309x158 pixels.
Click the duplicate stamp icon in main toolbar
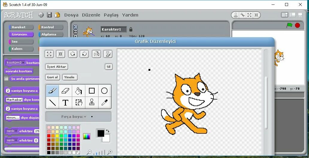coord(236,15)
